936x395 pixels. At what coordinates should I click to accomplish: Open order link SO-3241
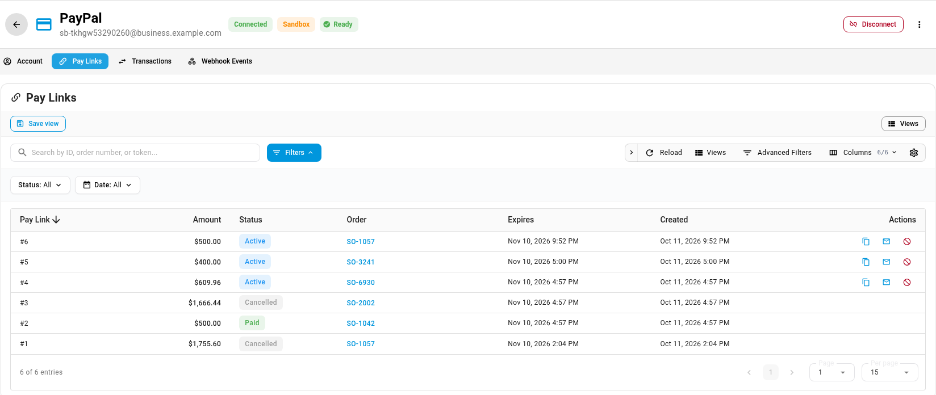point(361,262)
